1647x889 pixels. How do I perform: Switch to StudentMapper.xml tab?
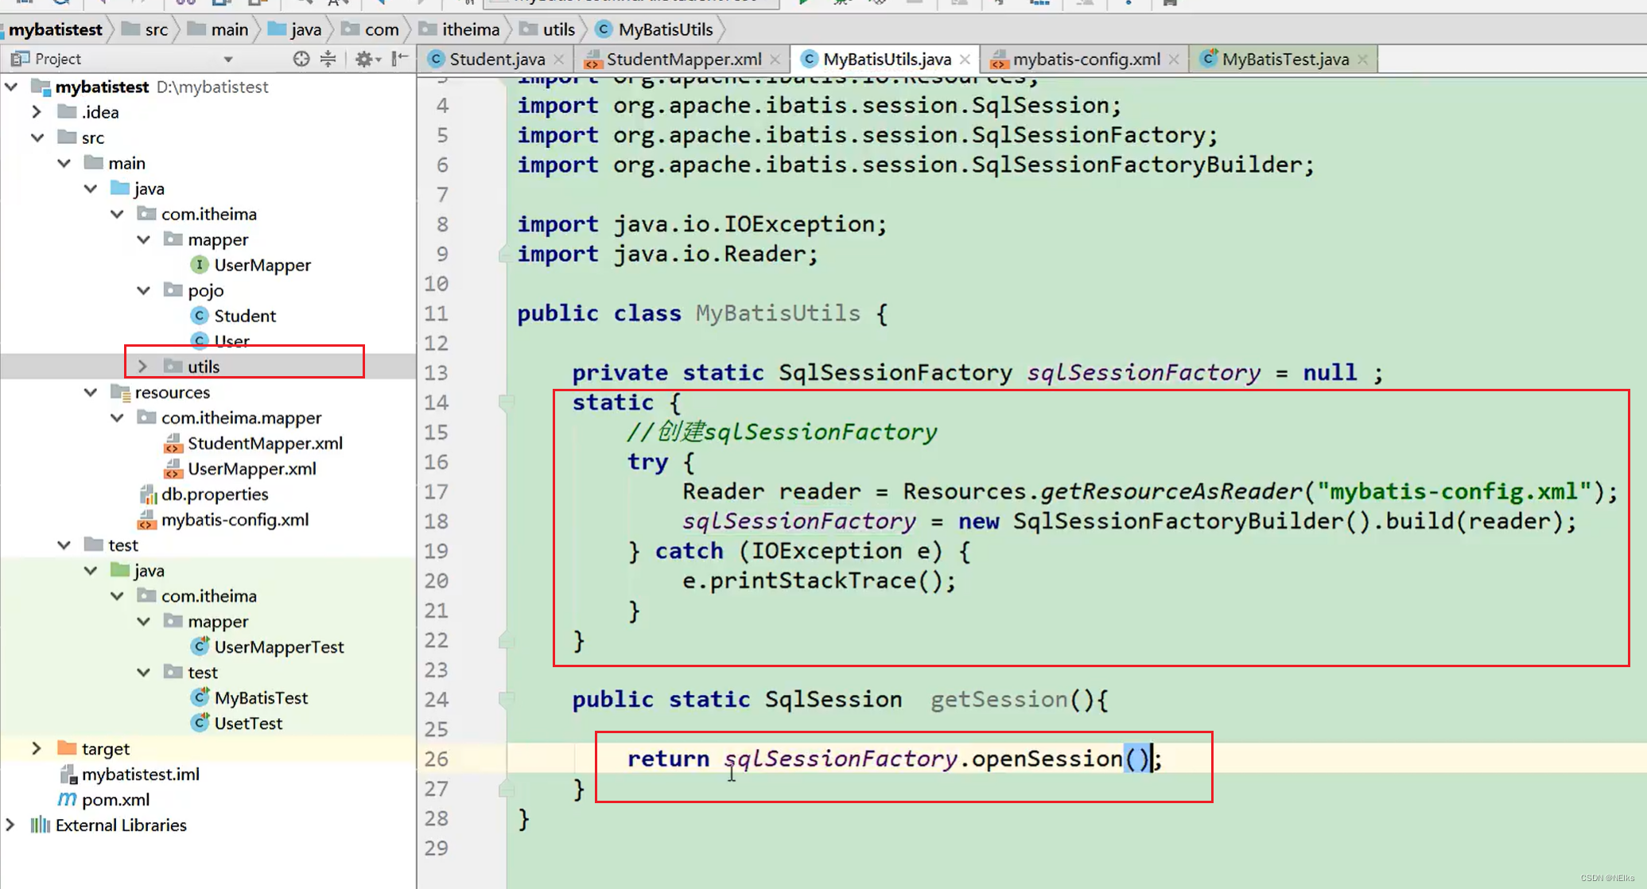point(683,60)
